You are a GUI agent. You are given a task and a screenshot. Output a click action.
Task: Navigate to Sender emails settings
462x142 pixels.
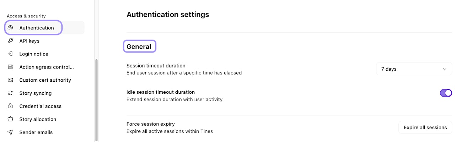tap(36, 132)
